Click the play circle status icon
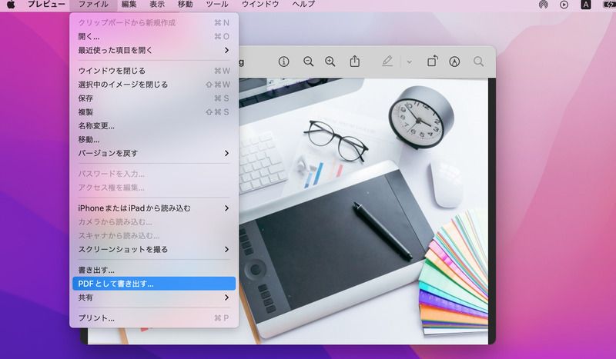Viewport: 616px width, 359px height. click(x=564, y=5)
